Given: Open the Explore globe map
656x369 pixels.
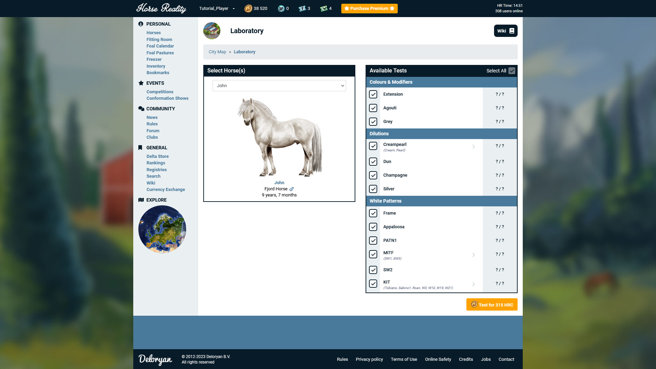Looking at the screenshot, I should click(162, 229).
